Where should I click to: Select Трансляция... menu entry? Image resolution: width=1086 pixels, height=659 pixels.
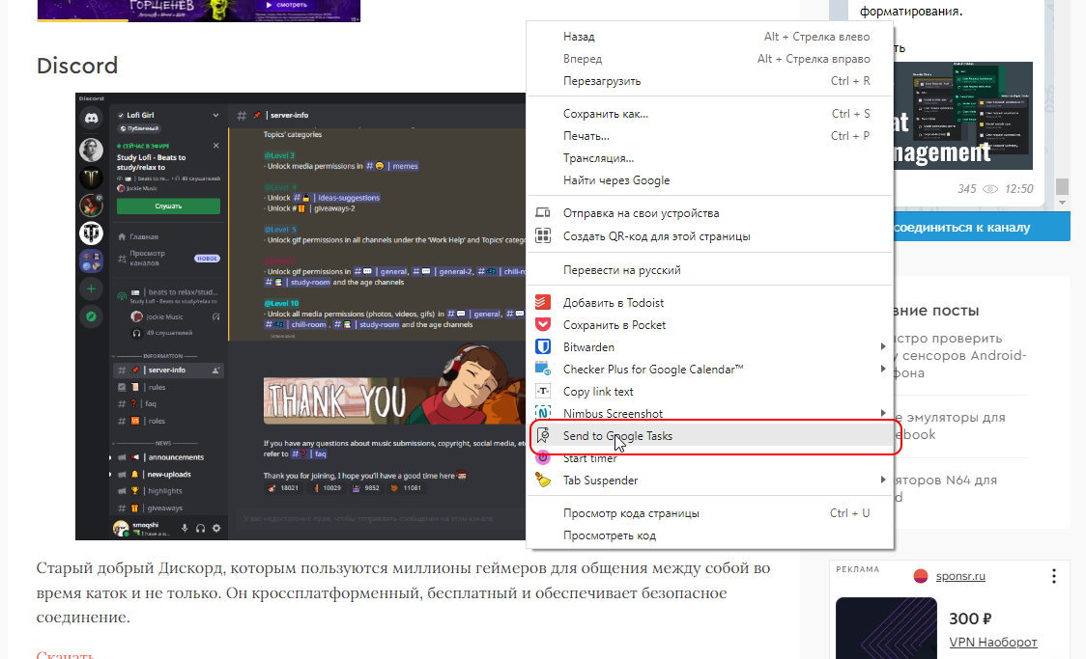710,158
